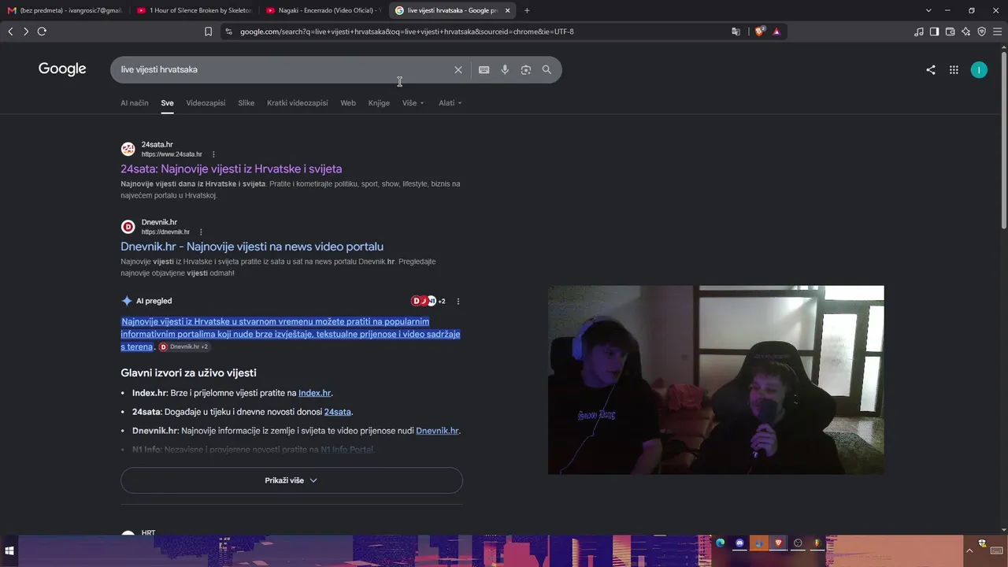Viewport: 1008px width, 567px height.
Task: Expand AI overview with Prikaži više
Action: (291, 480)
